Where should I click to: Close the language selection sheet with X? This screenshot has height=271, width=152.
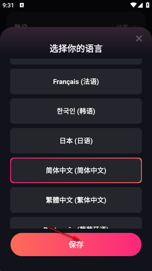click(139, 39)
